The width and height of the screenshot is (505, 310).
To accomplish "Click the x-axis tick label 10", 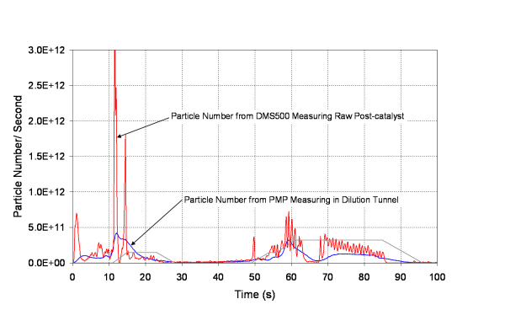I will (x=109, y=277).
